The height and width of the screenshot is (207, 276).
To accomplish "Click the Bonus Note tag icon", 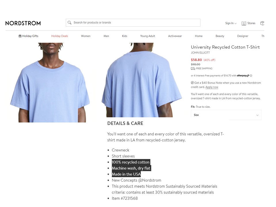I will click(192, 83).
